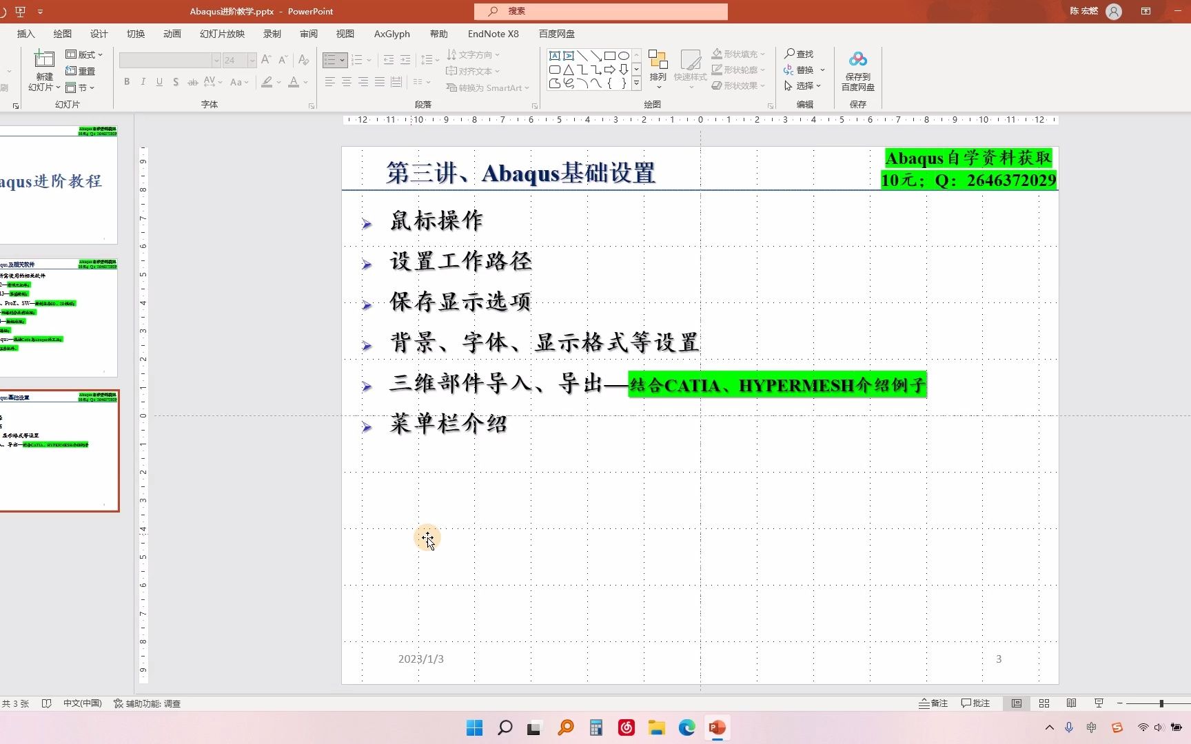Align text to the right

[363, 82]
